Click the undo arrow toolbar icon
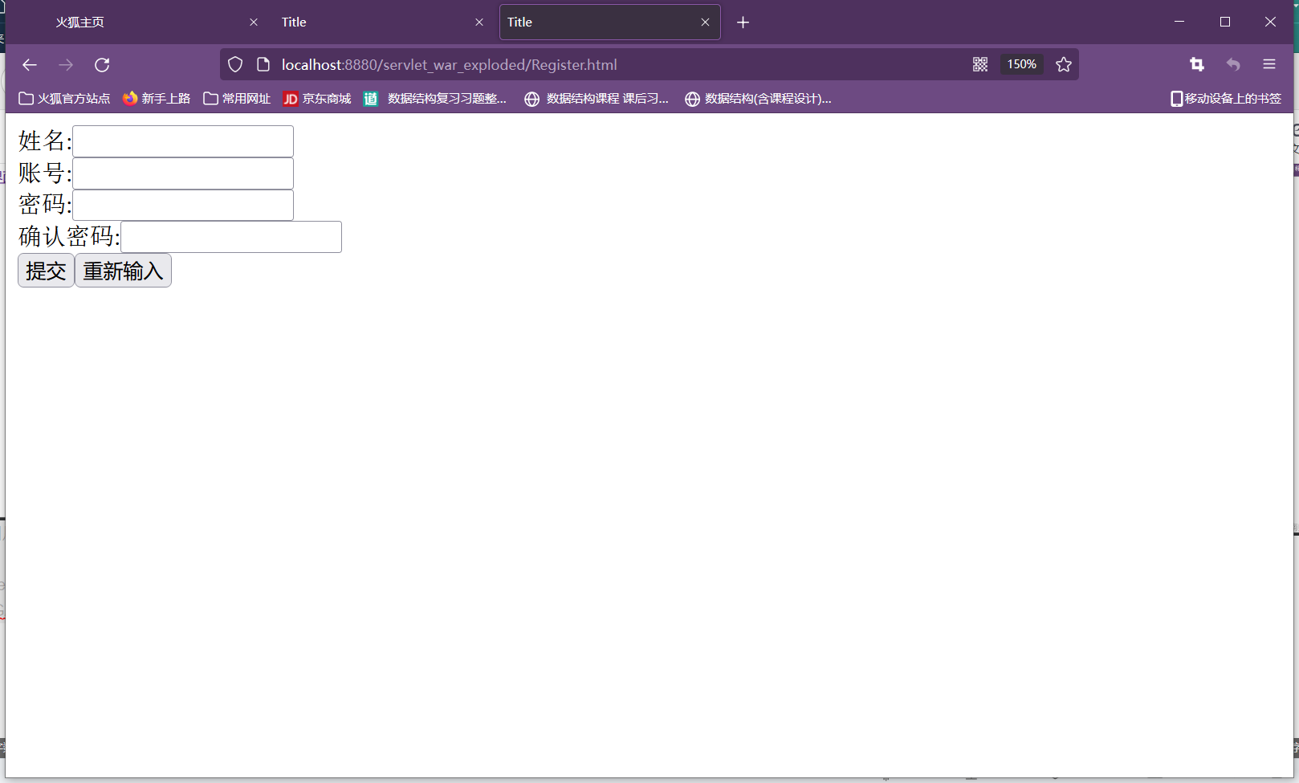Viewport: 1299px width, 783px height. point(1233,65)
